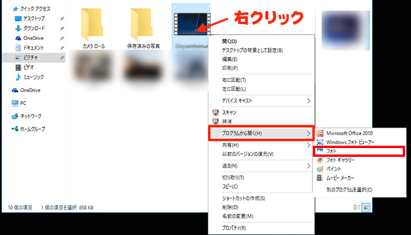411x235 pixels.
Task: Choose 開く(O) from context menu
Action: coord(230,42)
